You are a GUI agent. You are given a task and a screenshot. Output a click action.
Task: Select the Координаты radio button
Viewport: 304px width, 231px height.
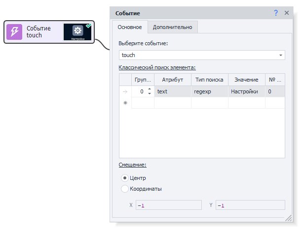coord(124,189)
